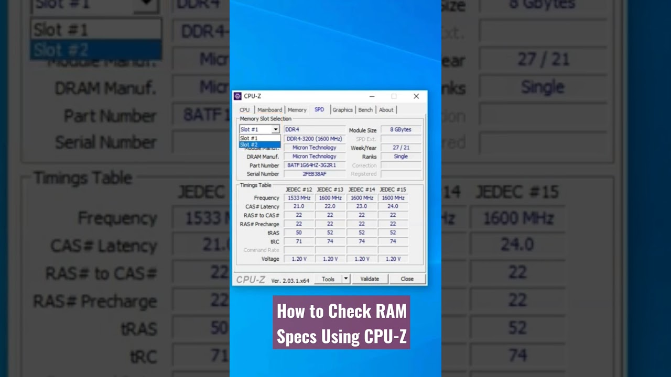Click the JEDEC #14 column header in CPU-Z window

[x=362, y=190]
